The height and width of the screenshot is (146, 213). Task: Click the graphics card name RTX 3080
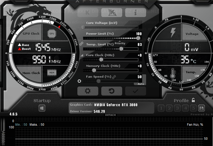tap(116, 105)
